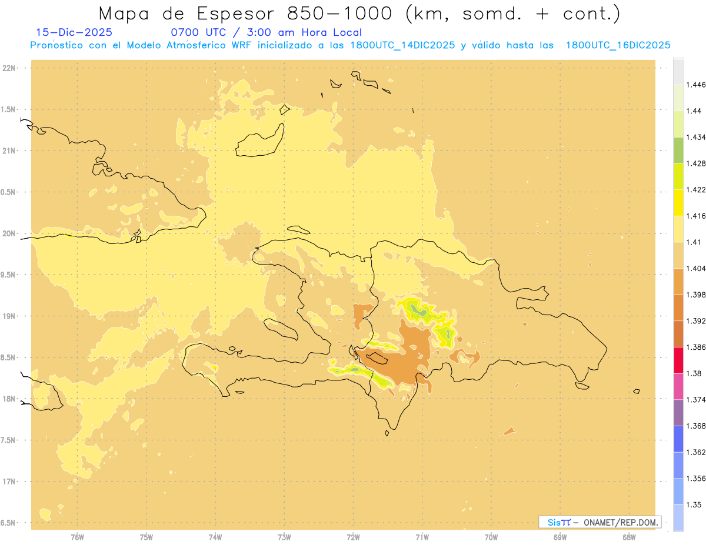
Task: Click the 6.5N latitude tick label
Action: click(8, 523)
